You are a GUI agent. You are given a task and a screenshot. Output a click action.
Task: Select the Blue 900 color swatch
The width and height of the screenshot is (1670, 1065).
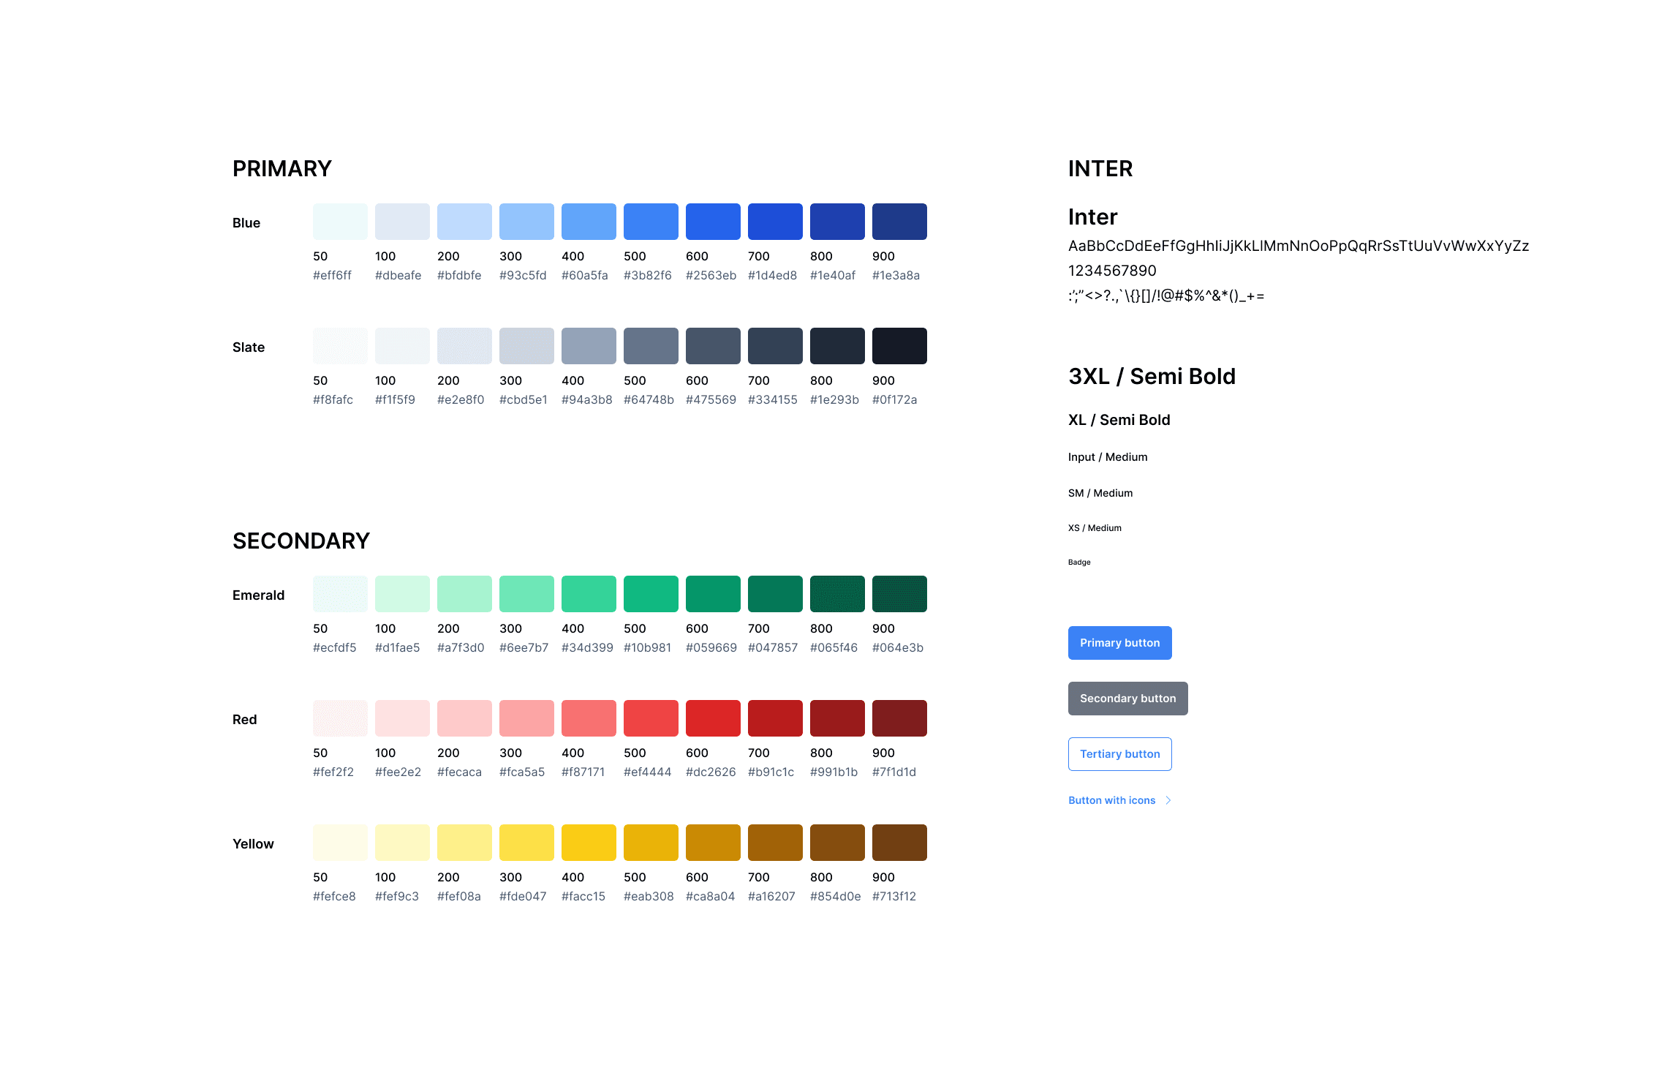[899, 222]
